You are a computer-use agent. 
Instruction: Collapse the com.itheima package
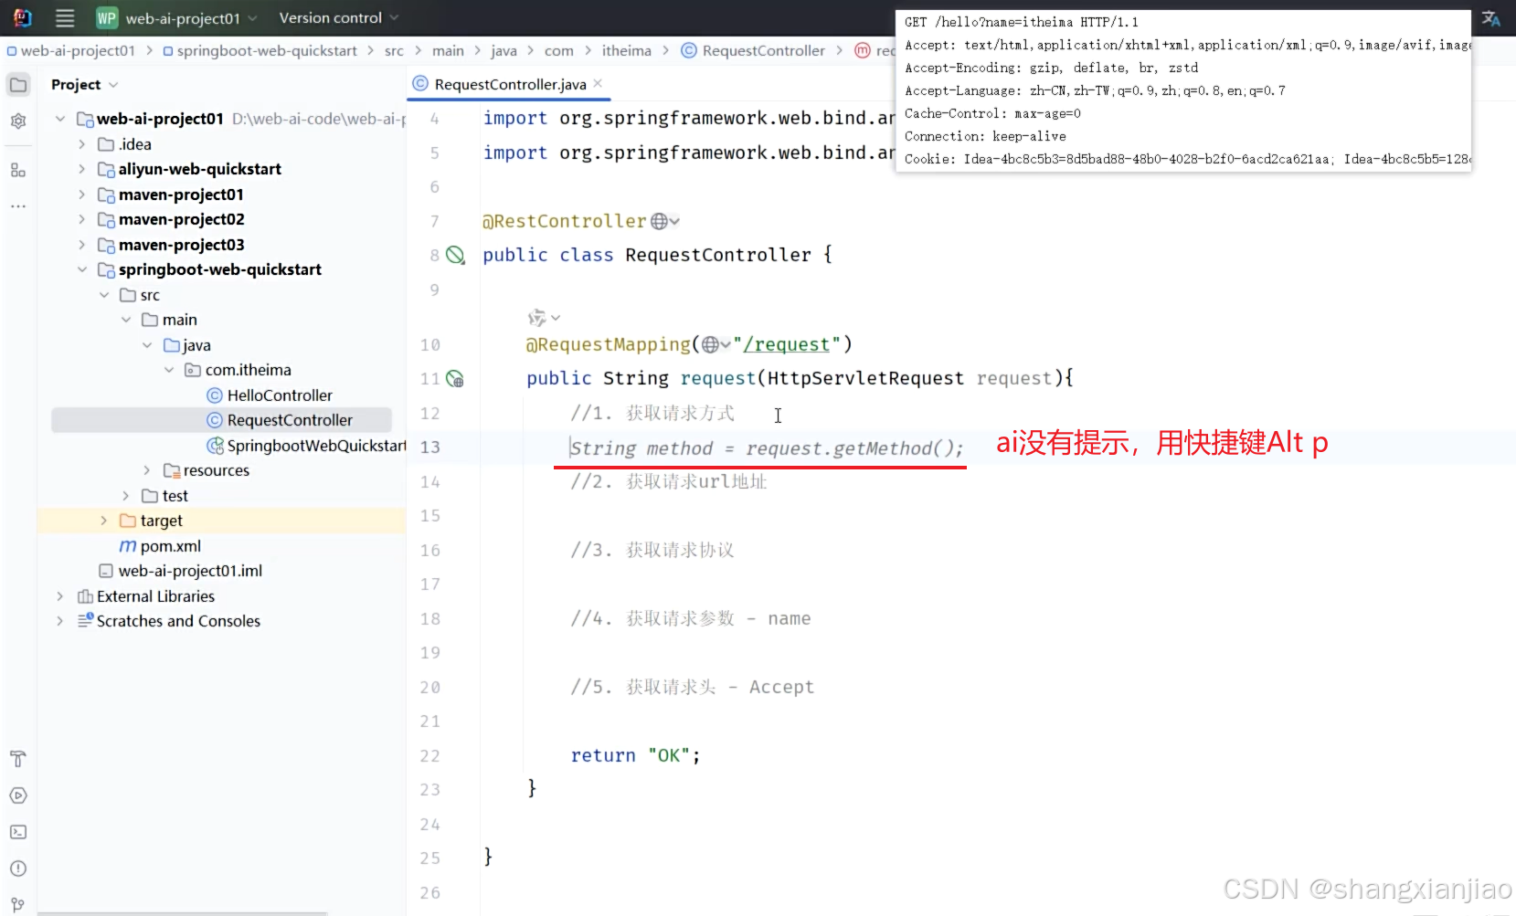[x=169, y=370]
